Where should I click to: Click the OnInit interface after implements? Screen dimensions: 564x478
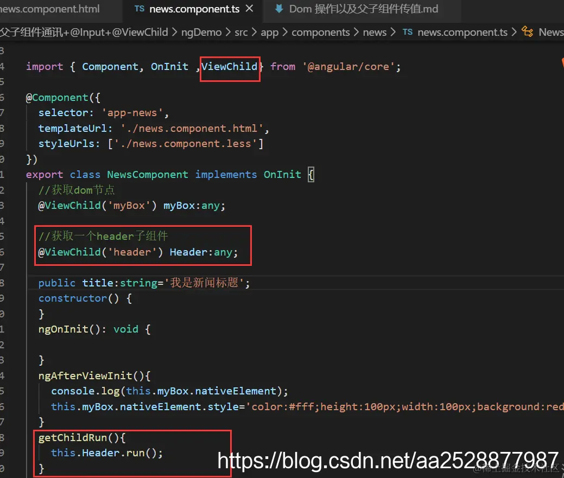point(282,175)
